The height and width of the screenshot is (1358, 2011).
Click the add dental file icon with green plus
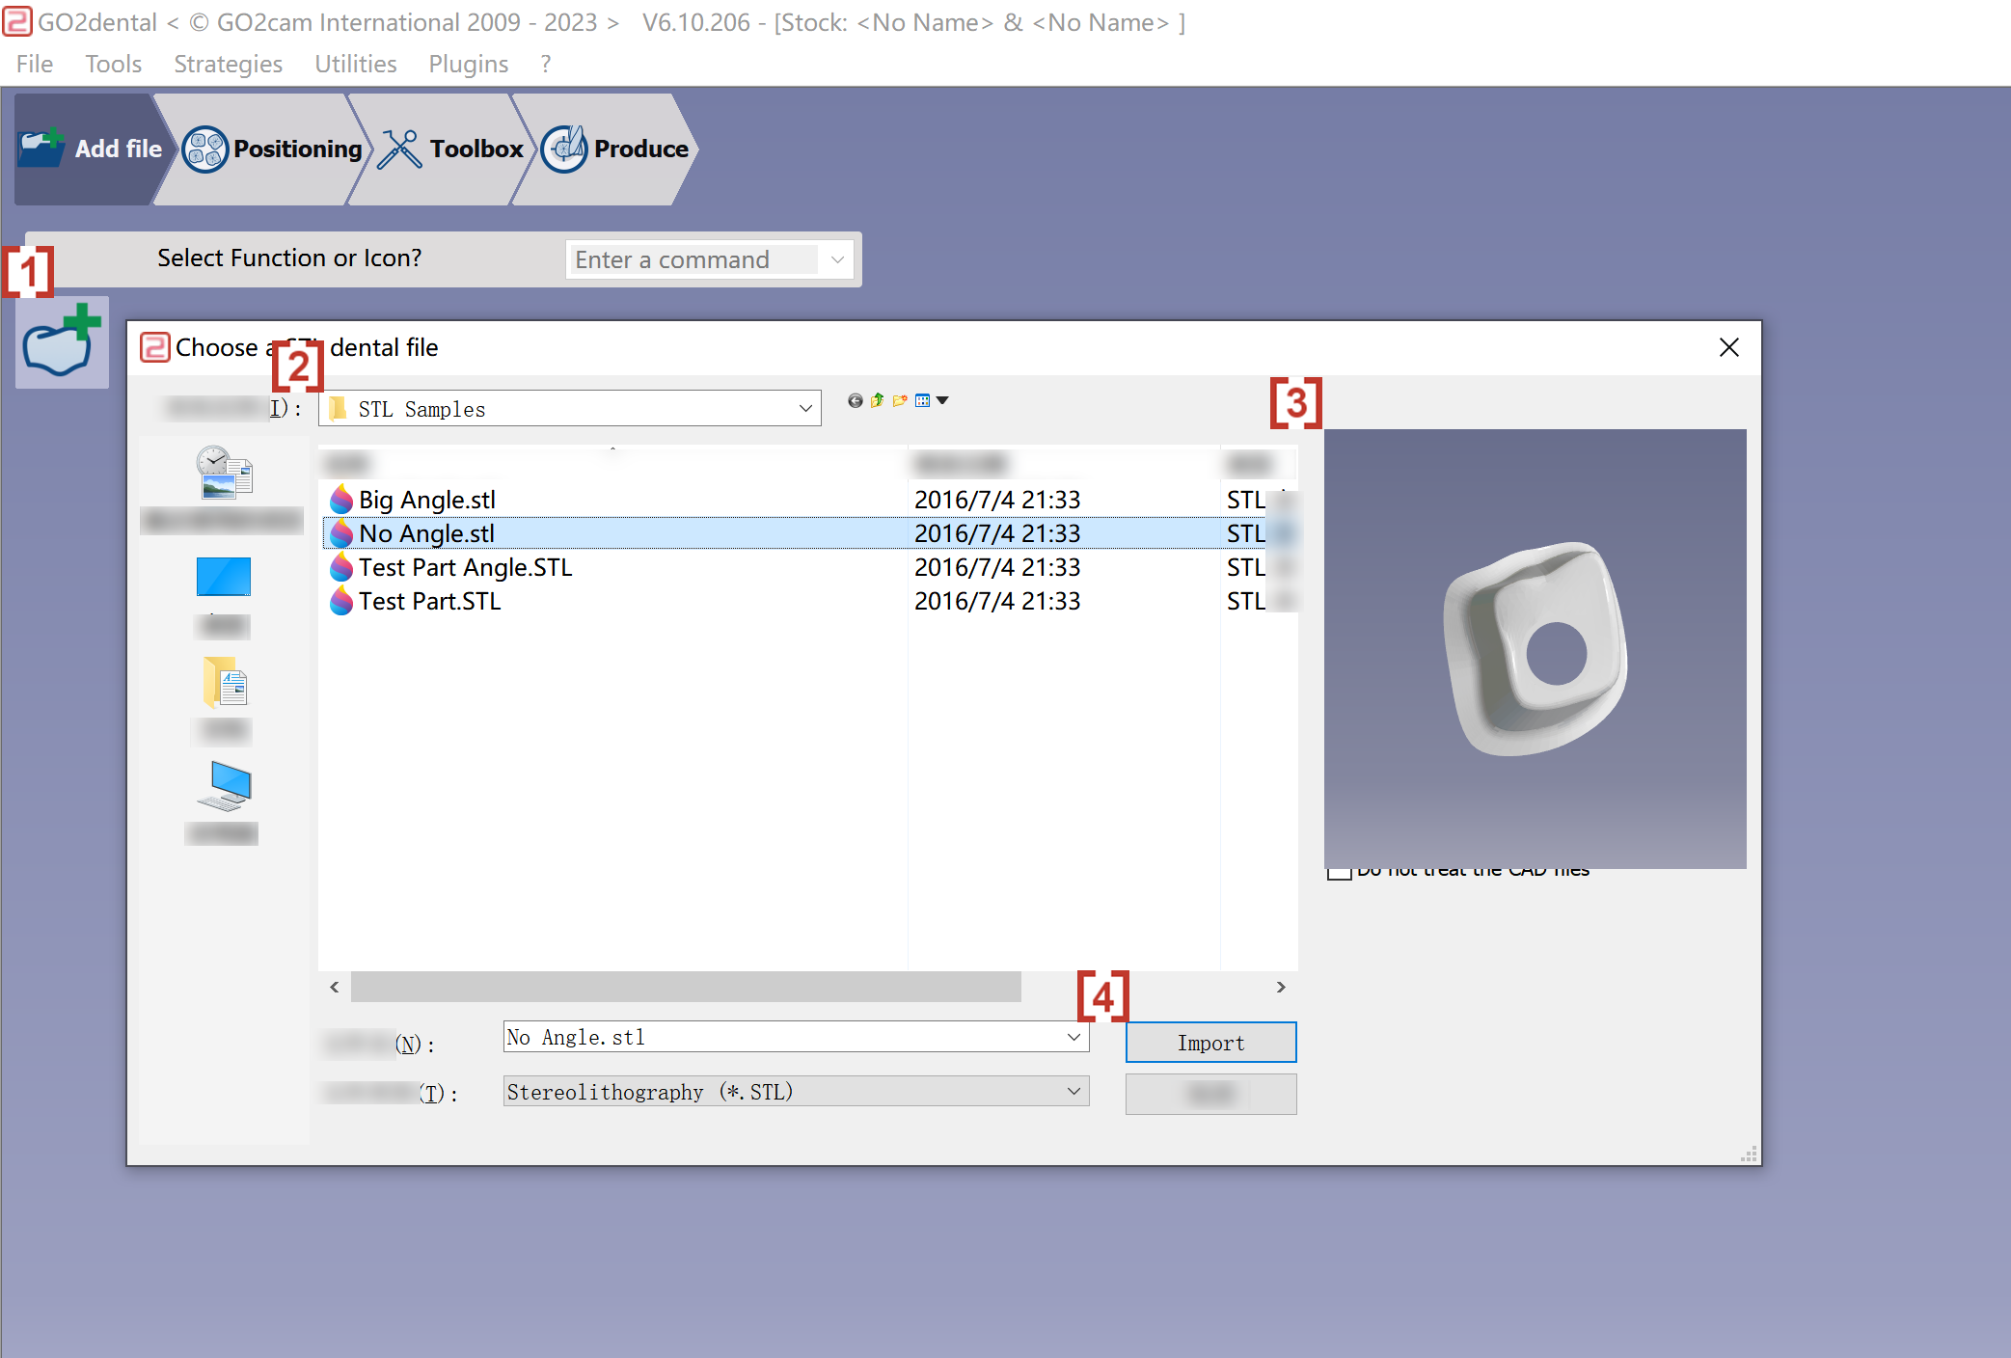(x=62, y=342)
